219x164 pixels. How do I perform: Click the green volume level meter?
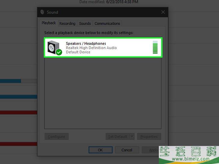tap(155, 47)
